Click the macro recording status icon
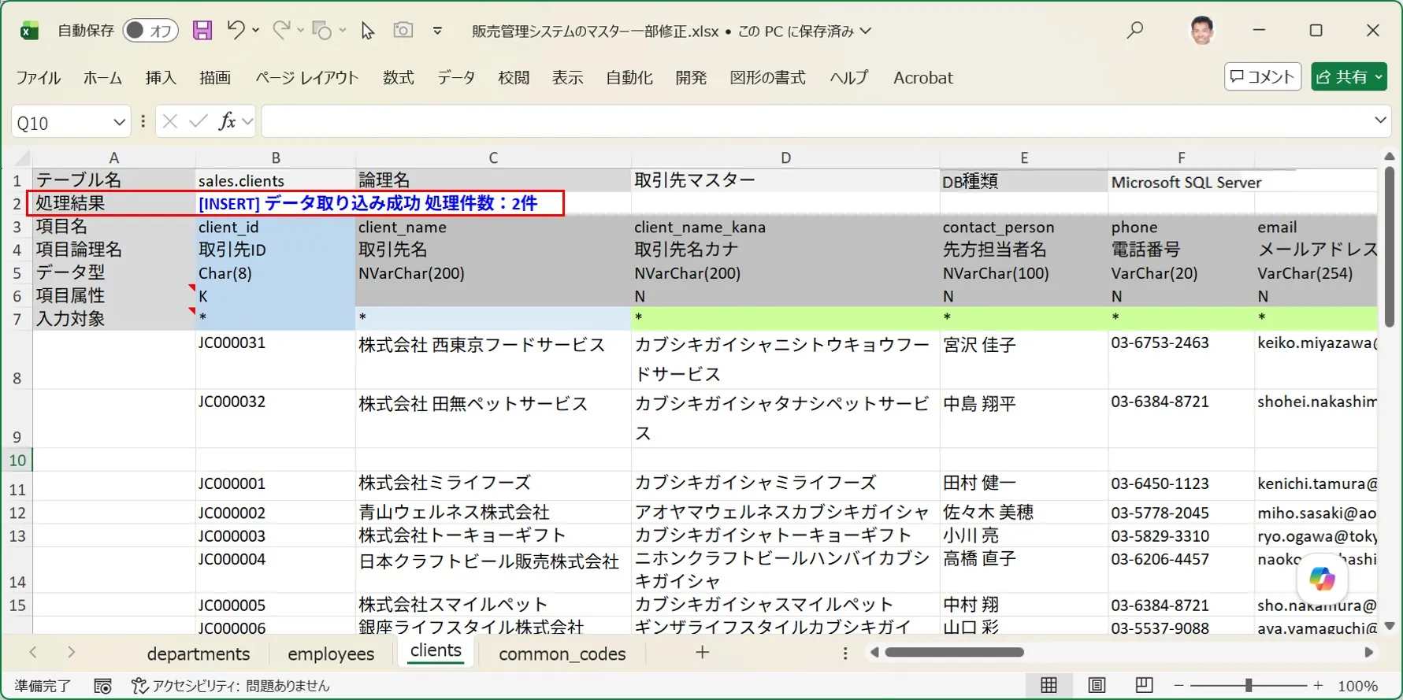 click(x=102, y=686)
